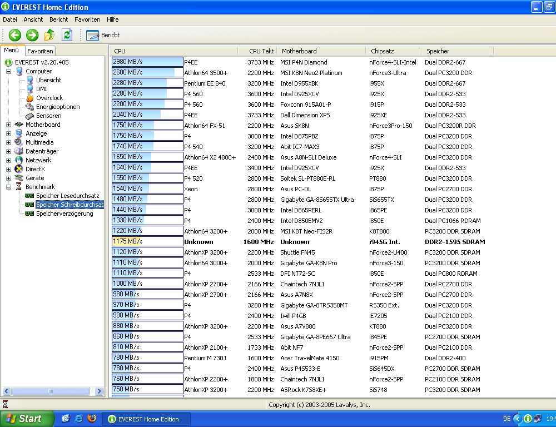Switch to the Menü tab

(x=12, y=51)
